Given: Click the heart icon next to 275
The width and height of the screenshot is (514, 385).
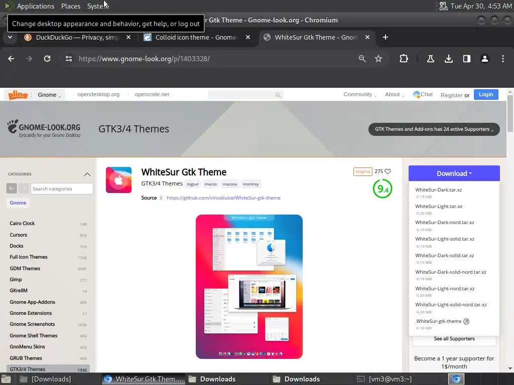Looking at the screenshot, I should [388, 171].
